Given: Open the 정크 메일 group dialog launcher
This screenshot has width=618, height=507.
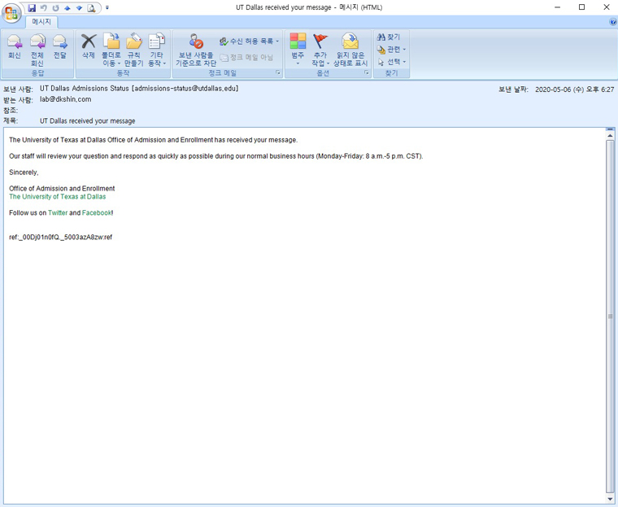Looking at the screenshot, I should click(x=278, y=72).
